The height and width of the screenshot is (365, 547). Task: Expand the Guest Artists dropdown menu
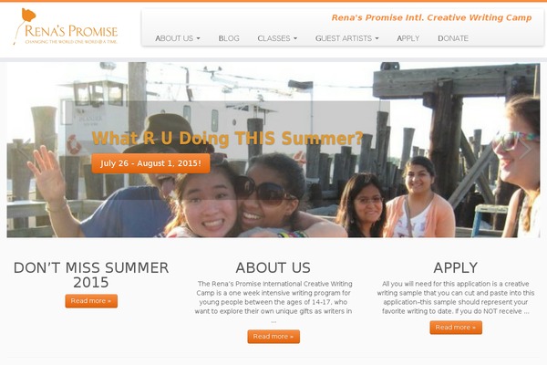click(x=346, y=38)
